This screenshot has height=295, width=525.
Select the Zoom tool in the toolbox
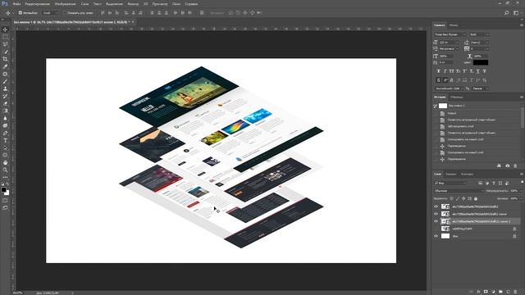[x=5, y=170]
